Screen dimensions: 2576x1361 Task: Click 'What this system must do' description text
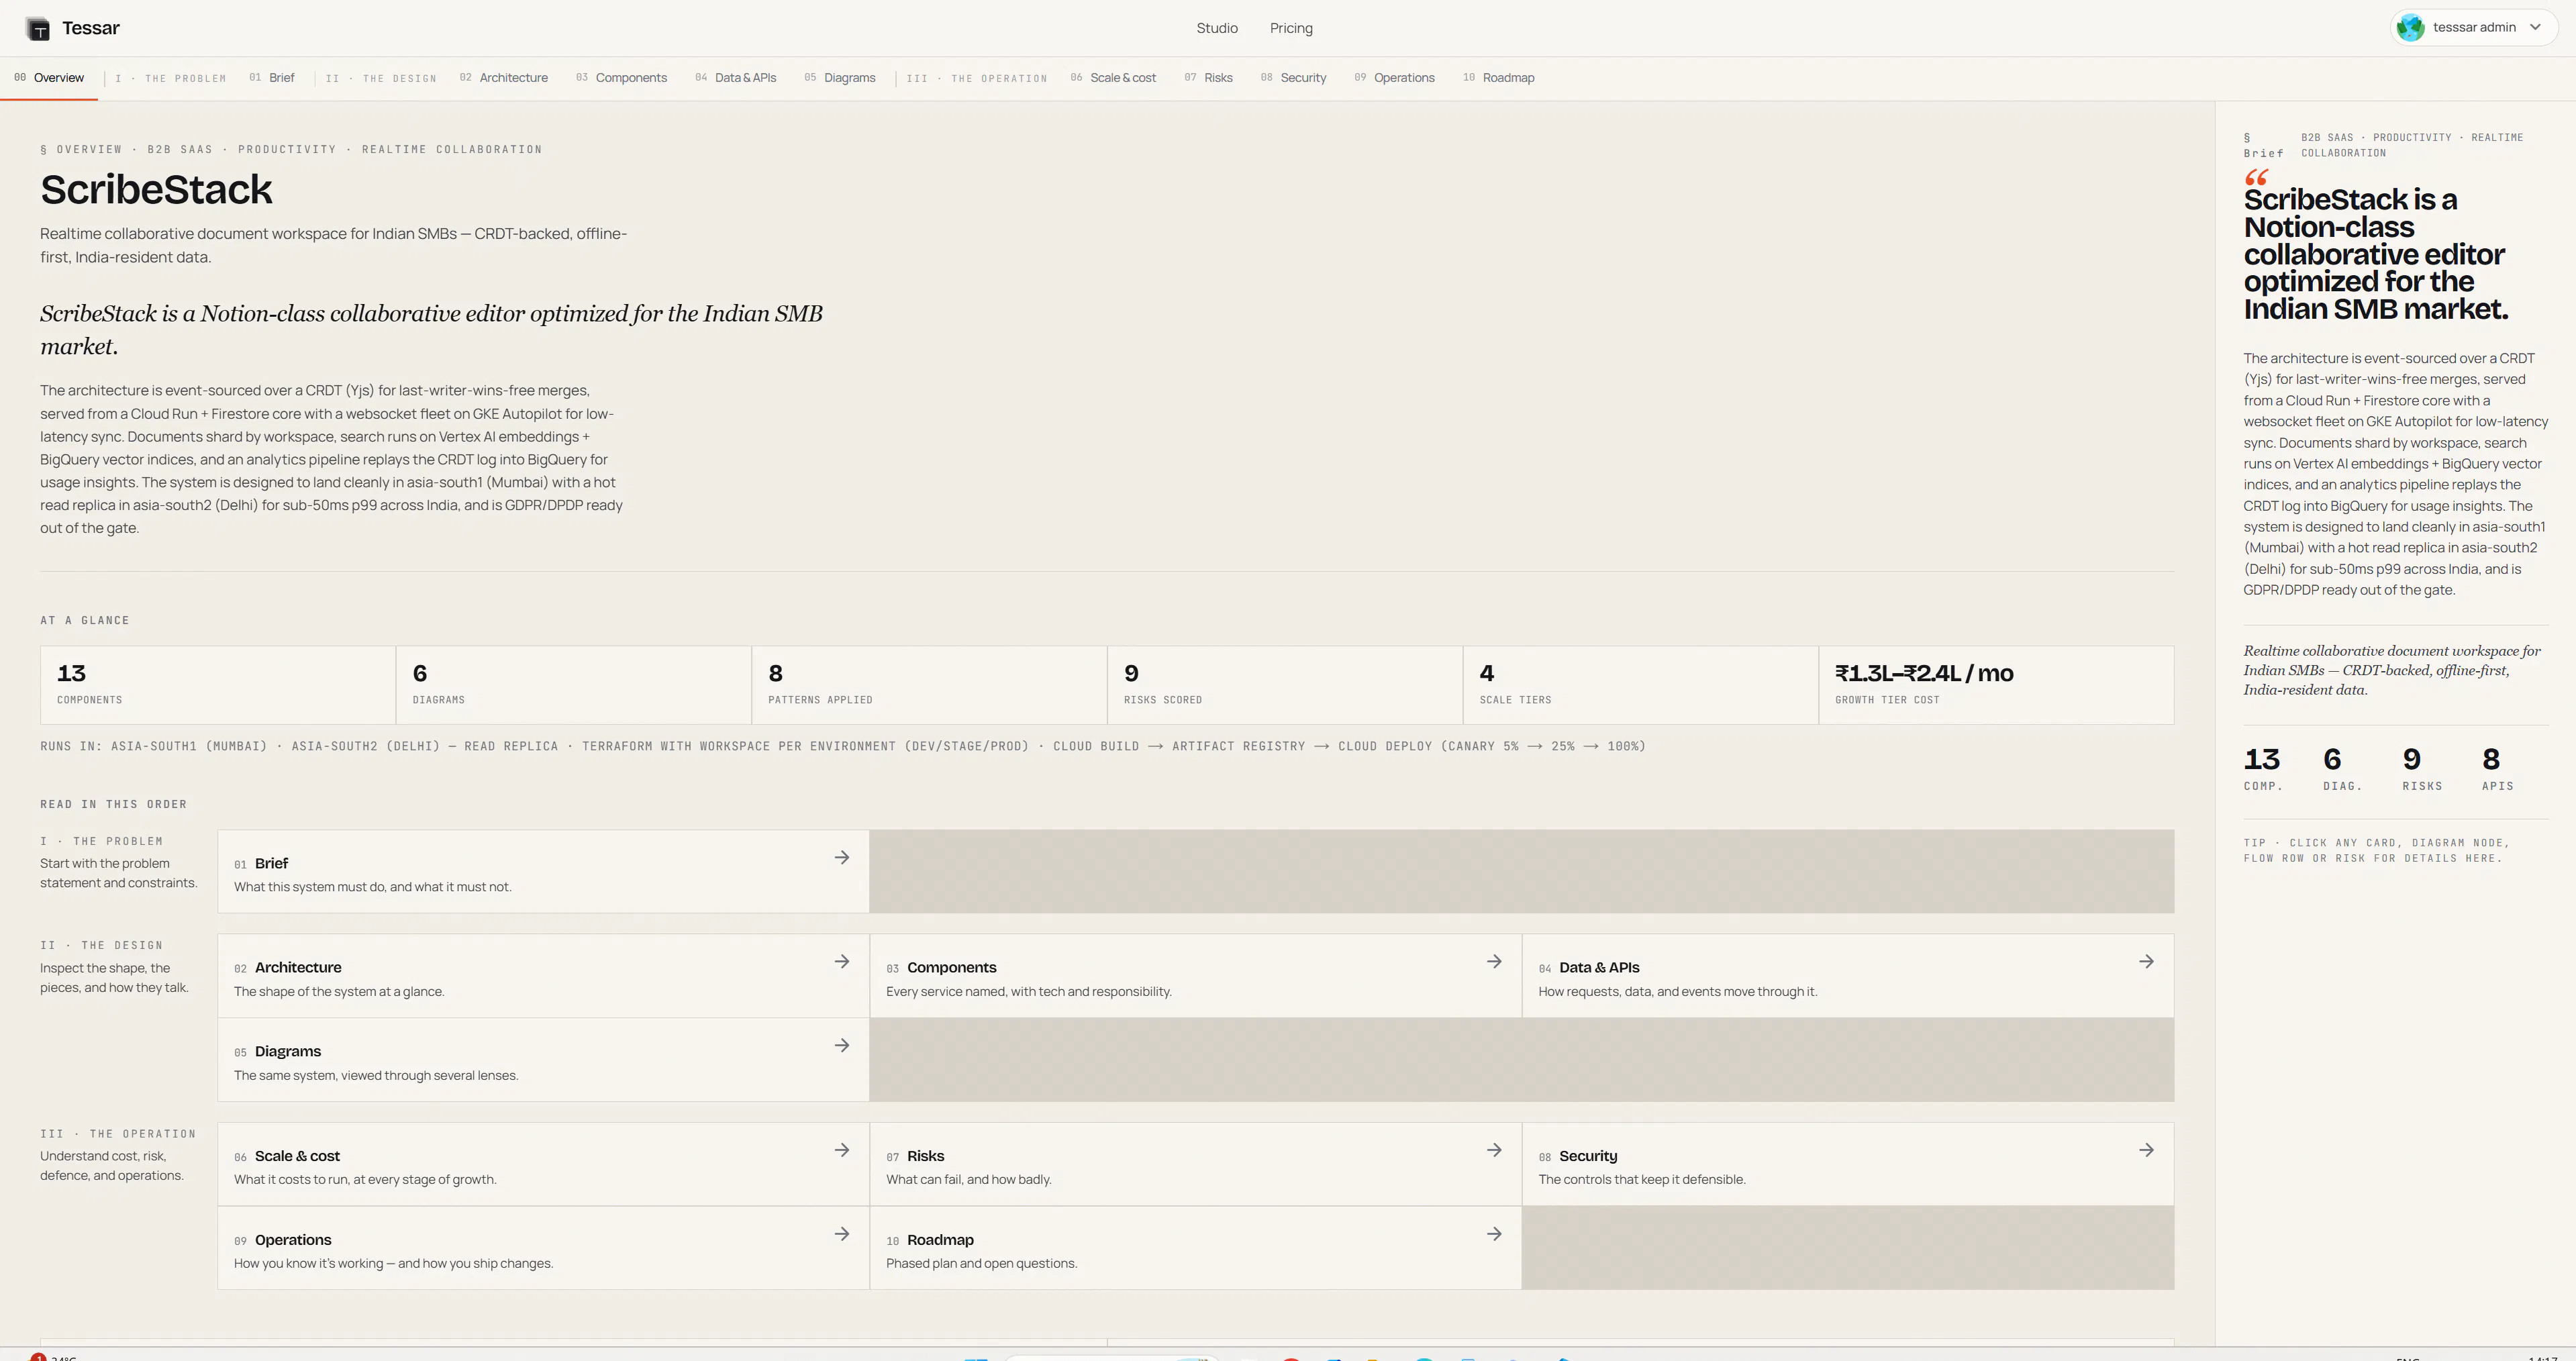click(373, 888)
